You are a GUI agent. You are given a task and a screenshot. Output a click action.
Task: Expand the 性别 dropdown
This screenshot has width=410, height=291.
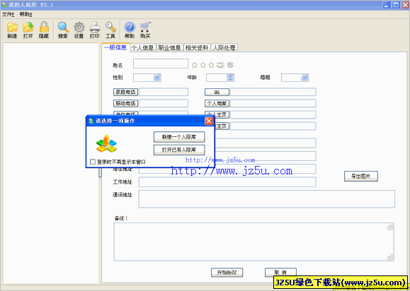pyautogui.click(x=157, y=78)
